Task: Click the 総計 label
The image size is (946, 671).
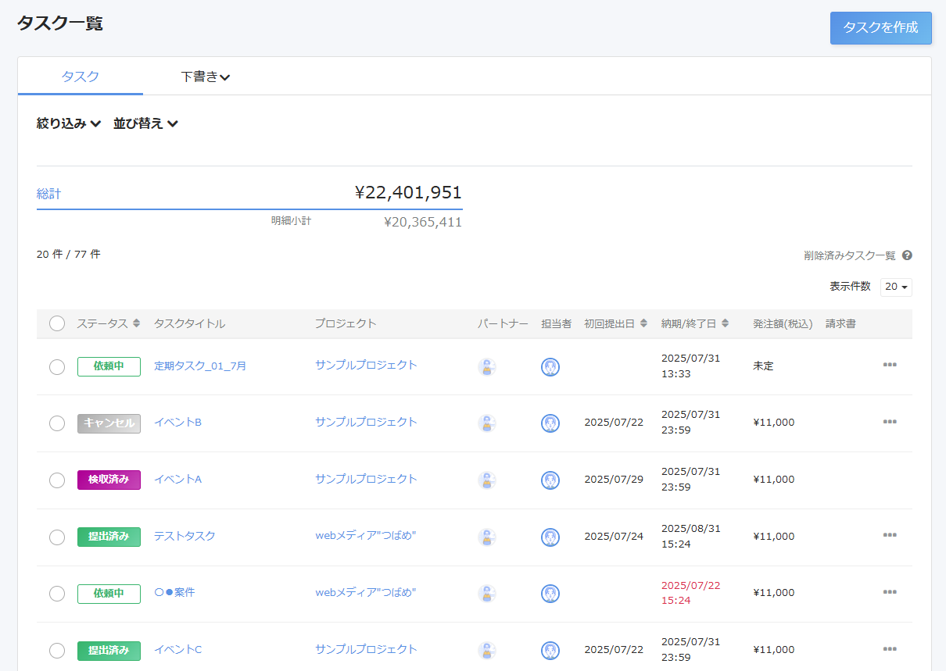Action: pyautogui.click(x=48, y=194)
